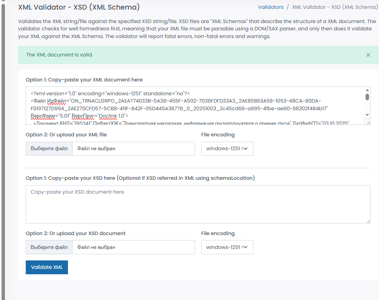The width and height of the screenshot is (379, 300).
Task: Click the main "XML Validator - XSD" page heading
Action: (79, 7)
